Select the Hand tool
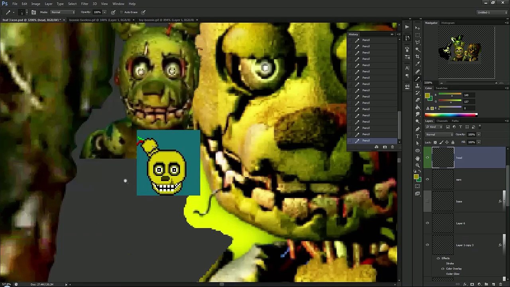Viewport: 510px width, 287px height. point(418,158)
